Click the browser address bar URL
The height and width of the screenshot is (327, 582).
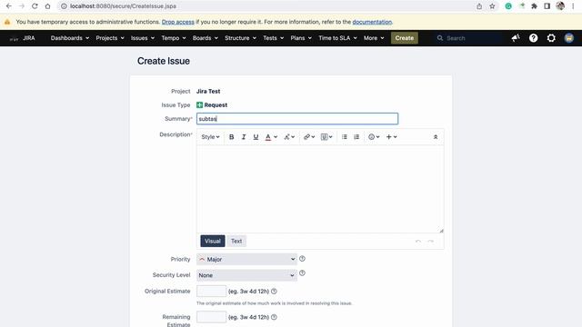tap(123, 6)
